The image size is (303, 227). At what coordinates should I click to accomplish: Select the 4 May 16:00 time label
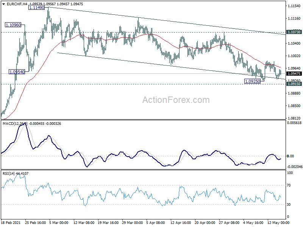(253, 223)
